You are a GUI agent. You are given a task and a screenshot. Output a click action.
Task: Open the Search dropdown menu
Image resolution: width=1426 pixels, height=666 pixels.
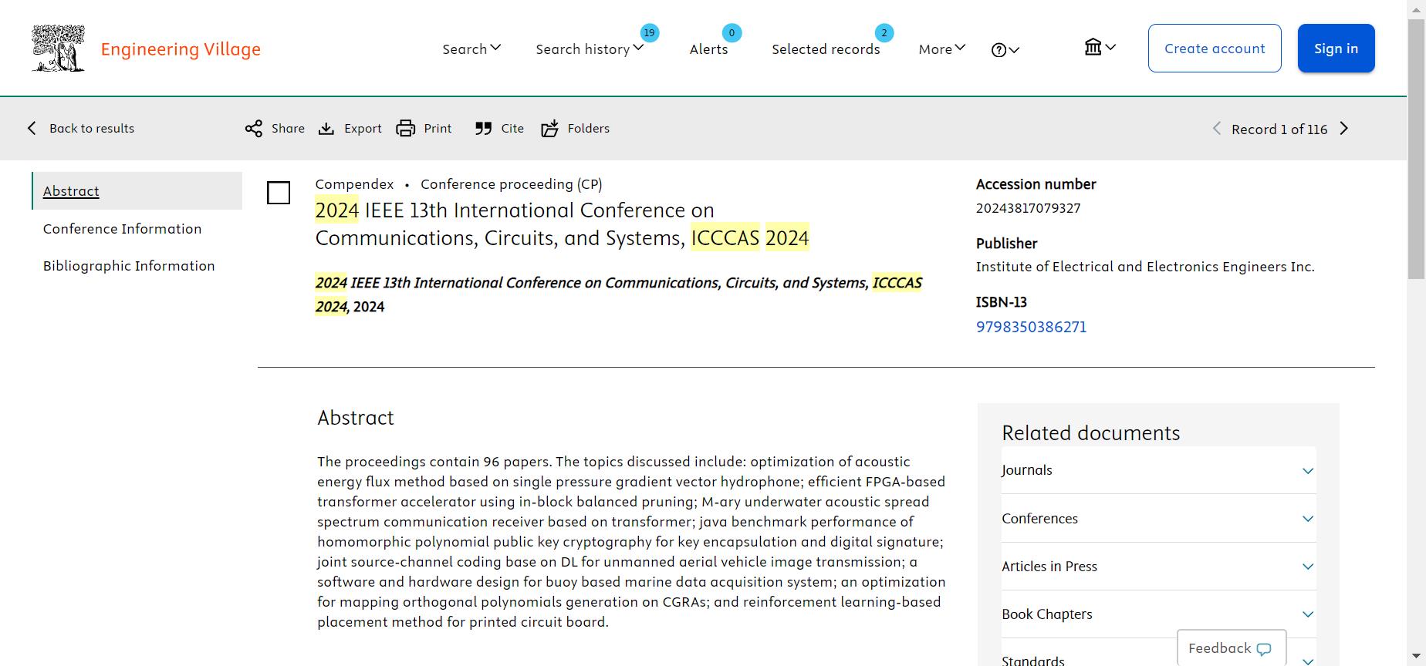point(471,49)
